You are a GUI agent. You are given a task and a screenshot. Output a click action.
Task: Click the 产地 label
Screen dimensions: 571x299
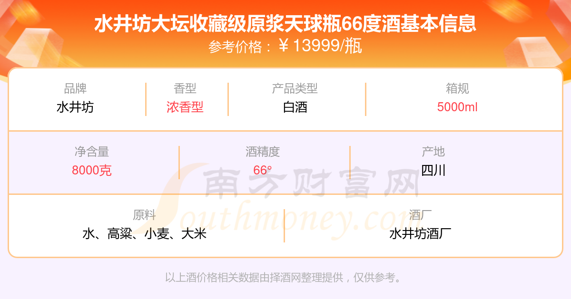pos(433,152)
